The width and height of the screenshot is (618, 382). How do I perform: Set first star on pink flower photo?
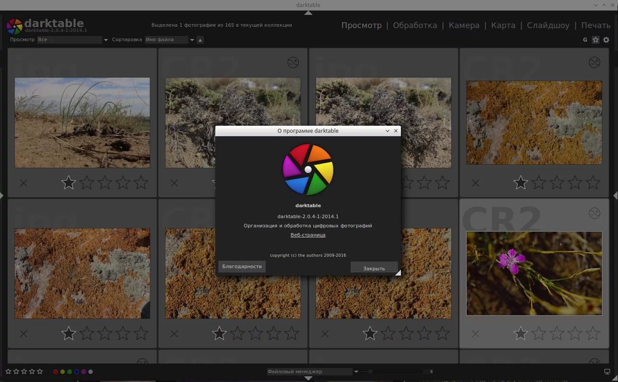(521, 333)
